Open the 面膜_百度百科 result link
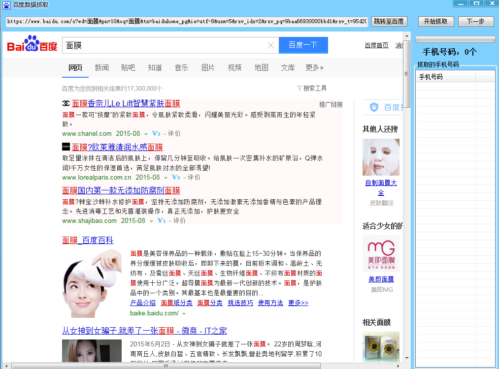Screen dimensions: 499x369 (x=88, y=240)
